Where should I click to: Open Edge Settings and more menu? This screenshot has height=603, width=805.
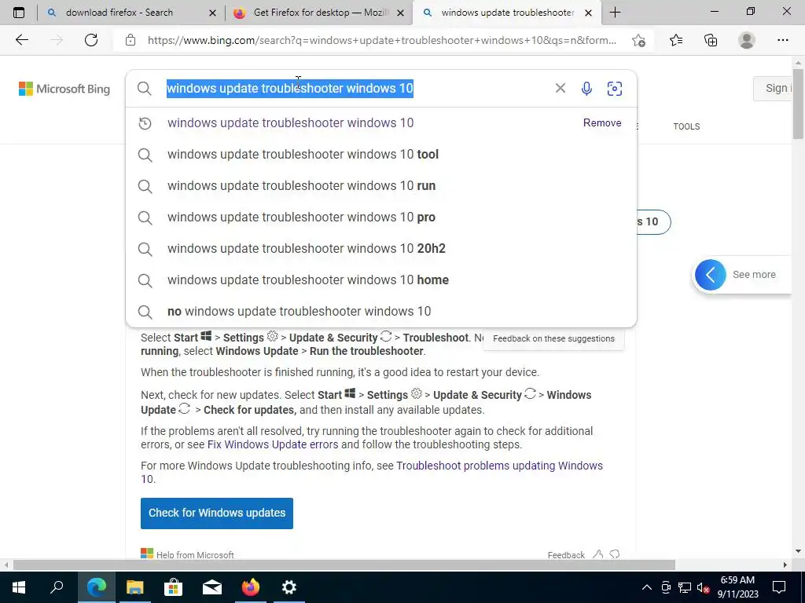[782, 40]
